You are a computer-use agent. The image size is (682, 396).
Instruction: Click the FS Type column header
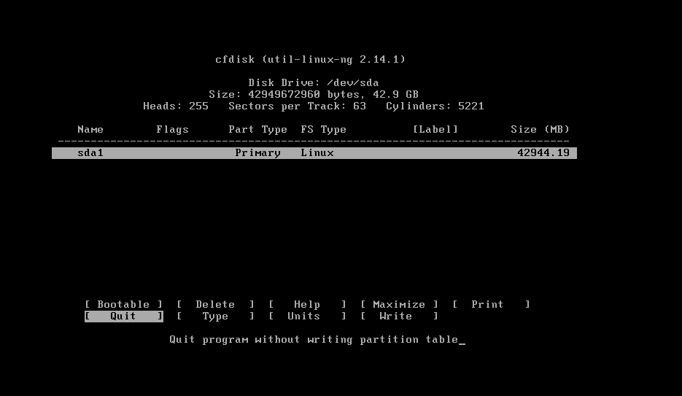[323, 130]
